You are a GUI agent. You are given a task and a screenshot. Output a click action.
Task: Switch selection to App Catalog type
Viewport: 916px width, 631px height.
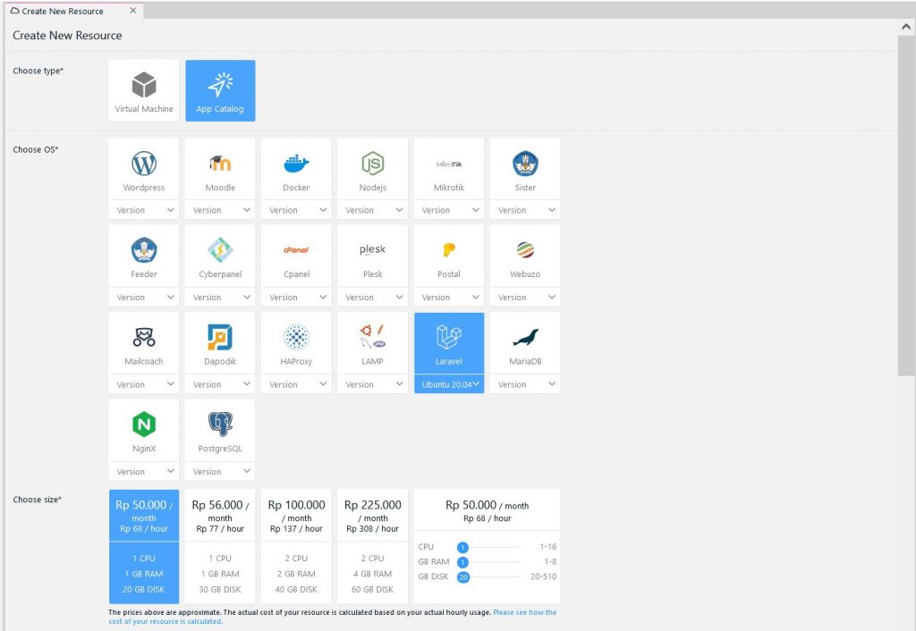[220, 89]
